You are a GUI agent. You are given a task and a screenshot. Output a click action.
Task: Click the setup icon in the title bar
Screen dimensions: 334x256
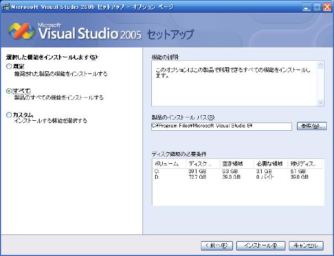pyautogui.click(x=6, y=7)
